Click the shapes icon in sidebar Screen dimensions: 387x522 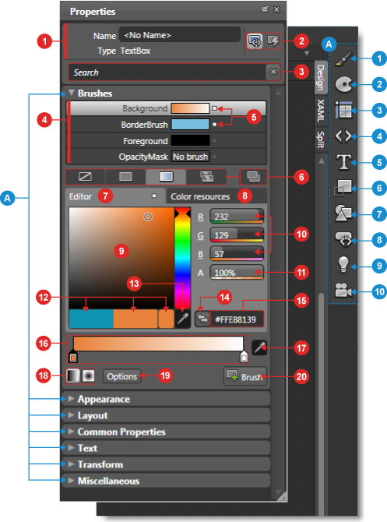coord(343,213)
